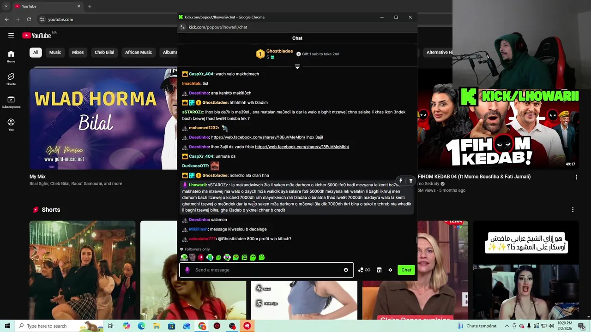Insert the first green emote from quick row

[184, 257]
